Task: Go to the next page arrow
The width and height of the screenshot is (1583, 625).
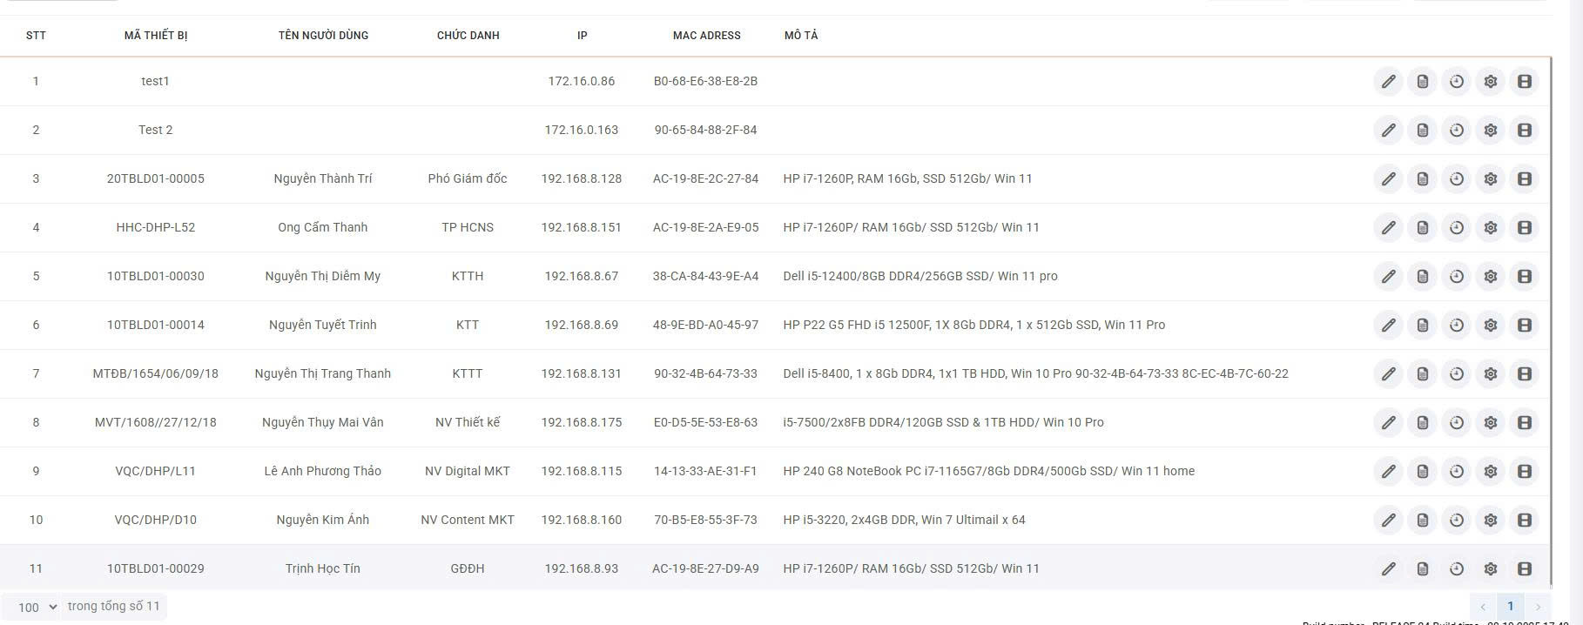Action: pyautogui.click(x=1538, y=607)
